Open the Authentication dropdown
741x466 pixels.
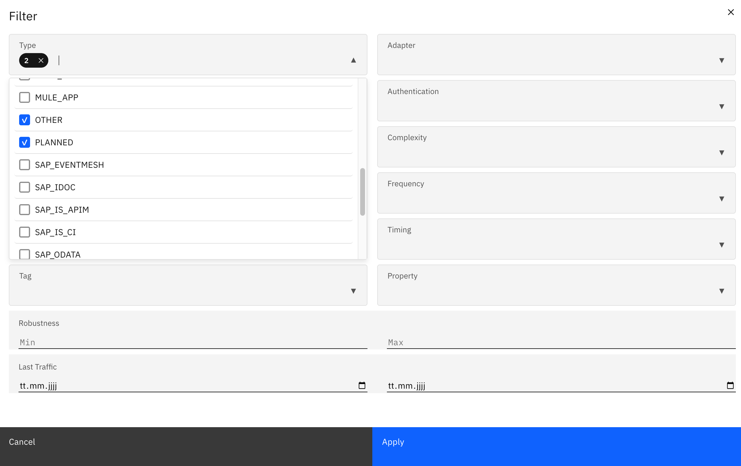[x=721, y=107]
